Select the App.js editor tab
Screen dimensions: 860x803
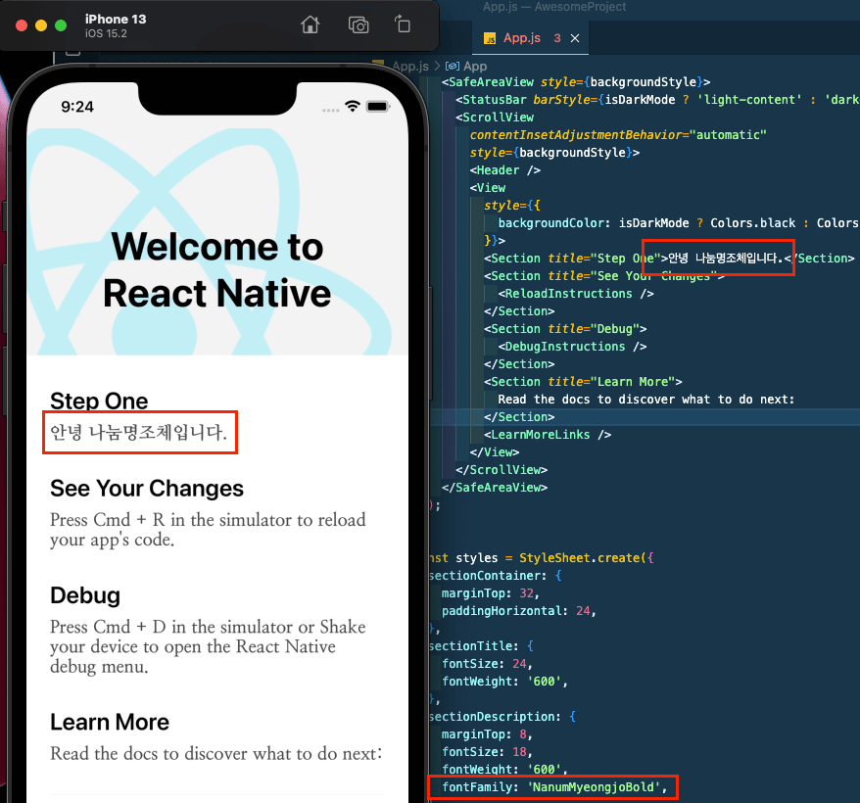click(x=530, y=38)
